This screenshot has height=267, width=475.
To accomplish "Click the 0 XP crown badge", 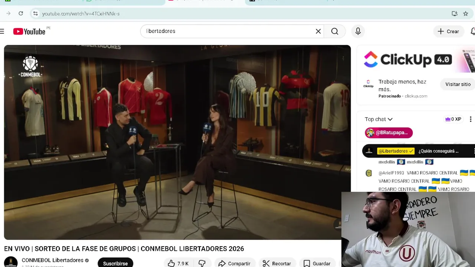I will click(x=453, y=119).
